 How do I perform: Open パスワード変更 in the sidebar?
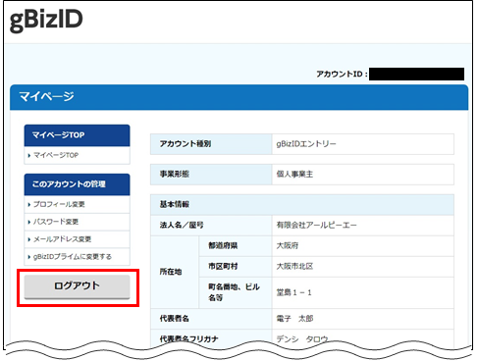(56, 222)
